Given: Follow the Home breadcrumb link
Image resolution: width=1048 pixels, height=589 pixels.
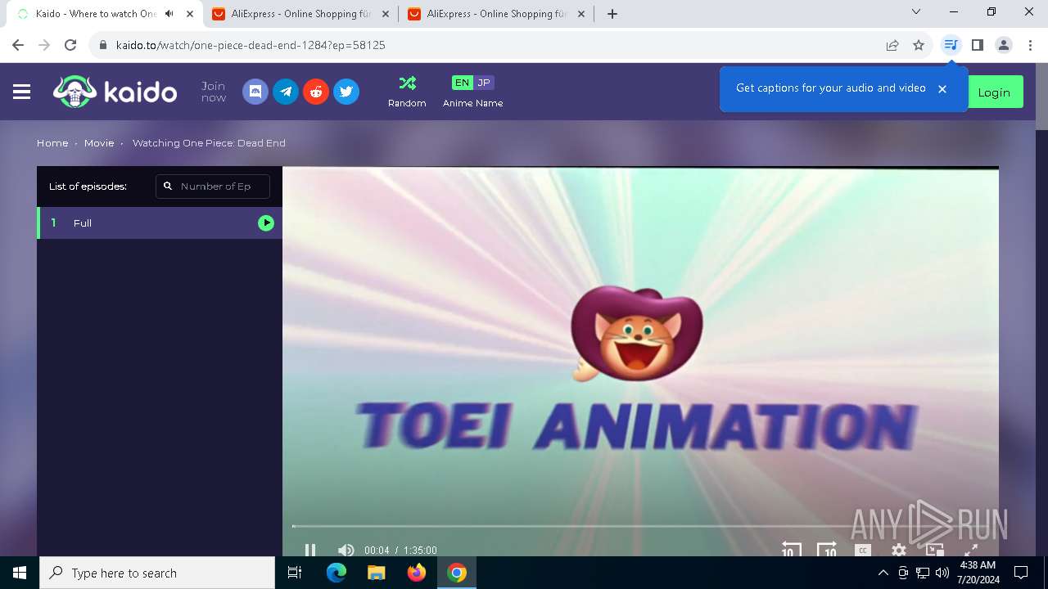Looking at the screenshot, I should point(52,143).
